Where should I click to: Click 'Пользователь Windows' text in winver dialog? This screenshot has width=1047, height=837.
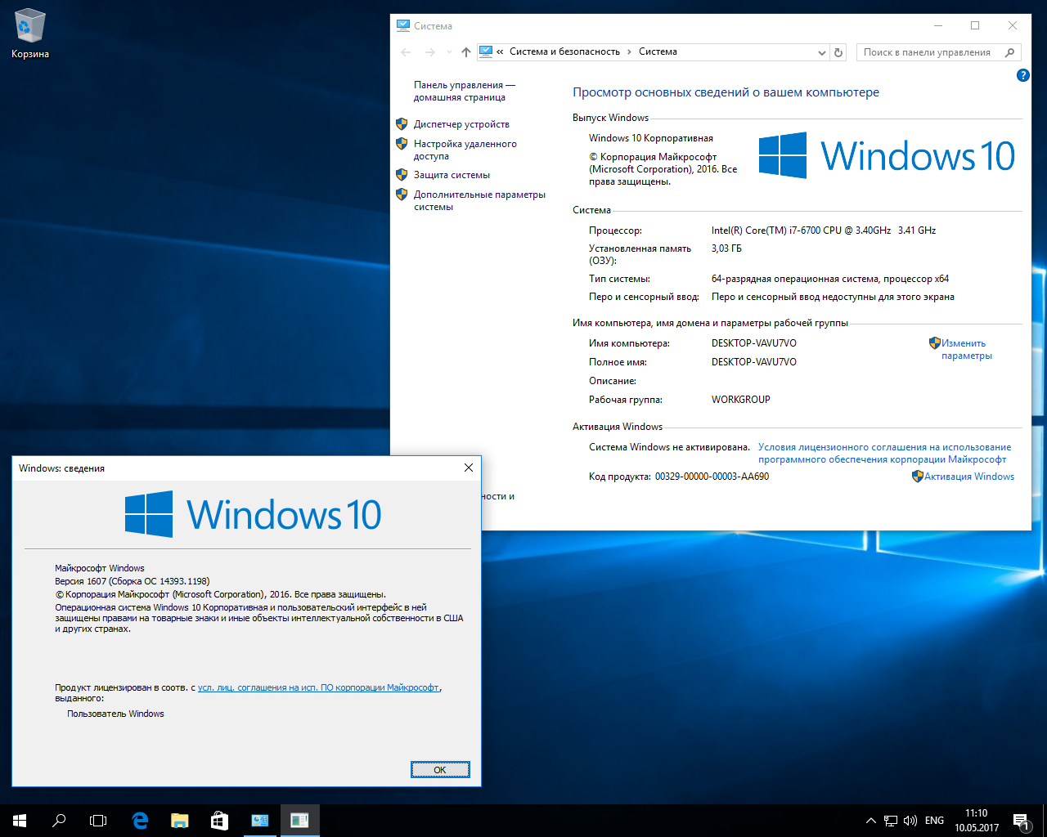tap(115, 714)
